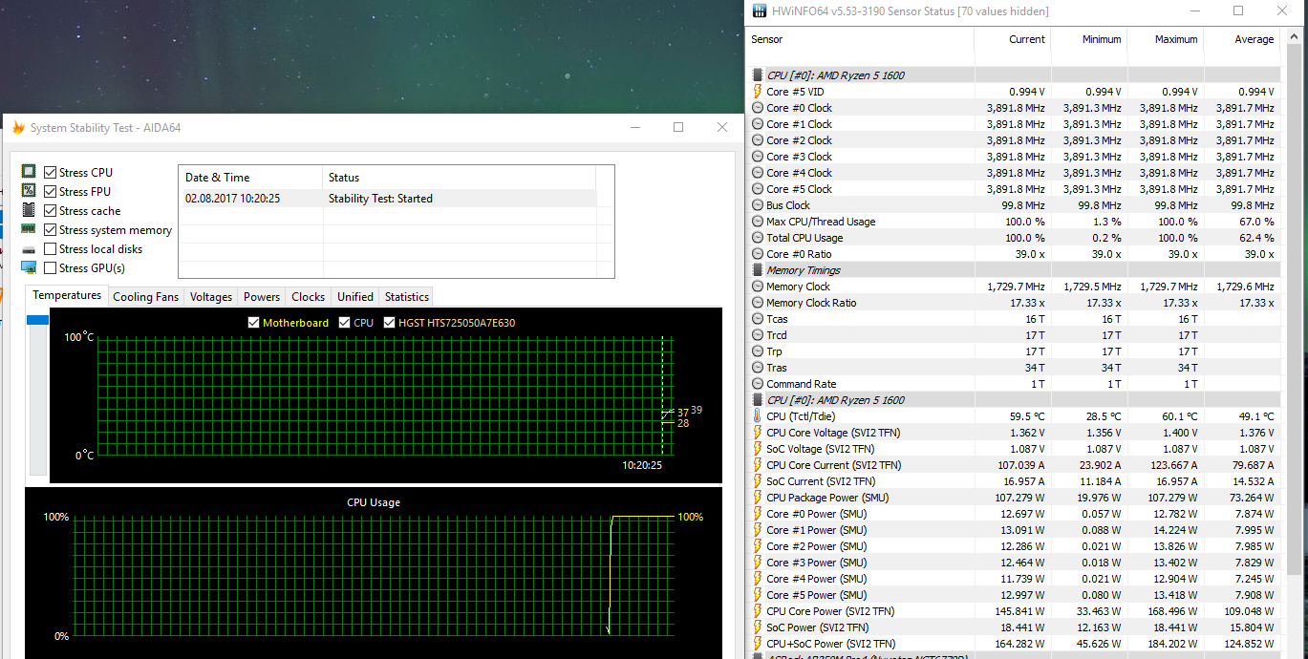Screen dimensions: 1308x659
Task: Click clock icon beside Core #3 Clock
Action: point(758,157)
